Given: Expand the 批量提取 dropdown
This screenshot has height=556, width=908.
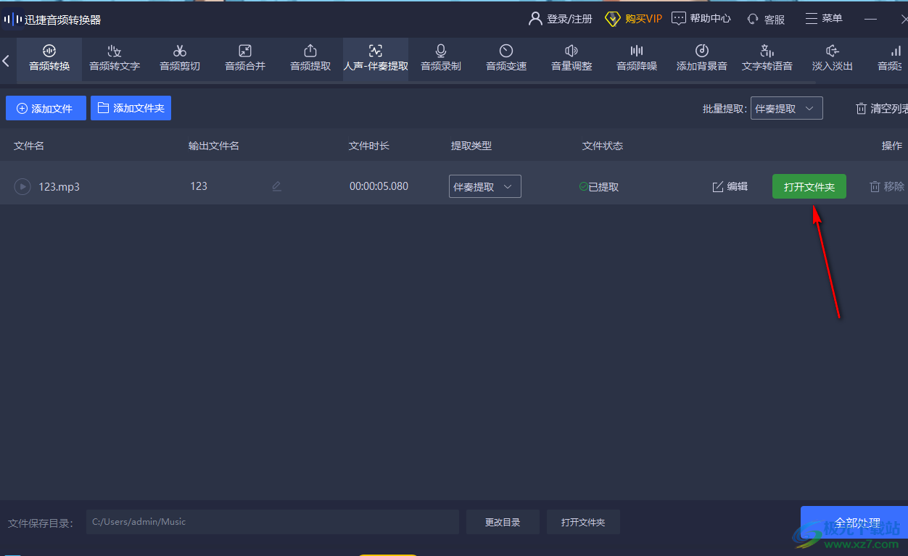Looking at the screenshot, I should click(x=786, y=108).
